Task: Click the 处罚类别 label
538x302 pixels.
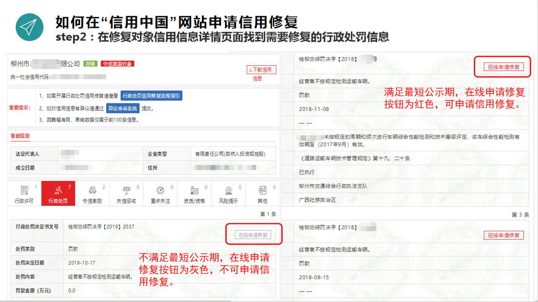Action: (25, 249)
